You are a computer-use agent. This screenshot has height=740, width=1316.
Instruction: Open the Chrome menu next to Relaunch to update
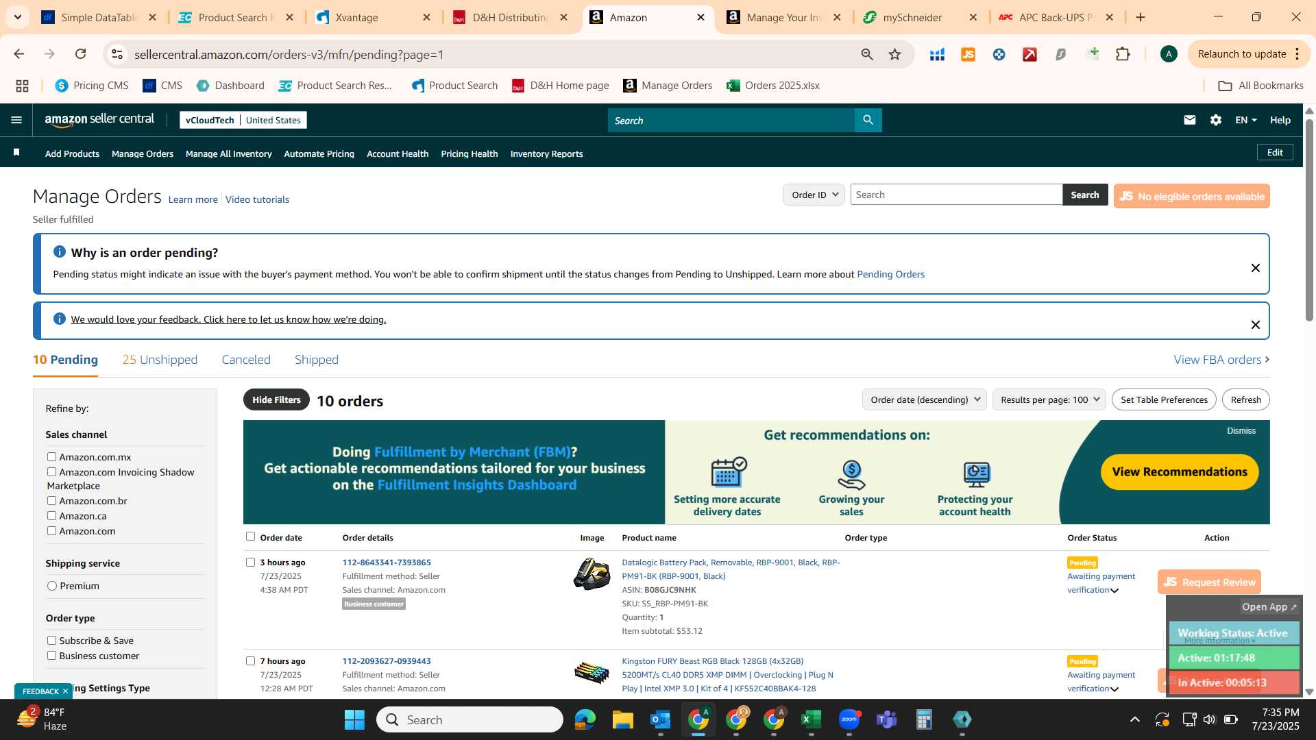(x=1297, y=54)
